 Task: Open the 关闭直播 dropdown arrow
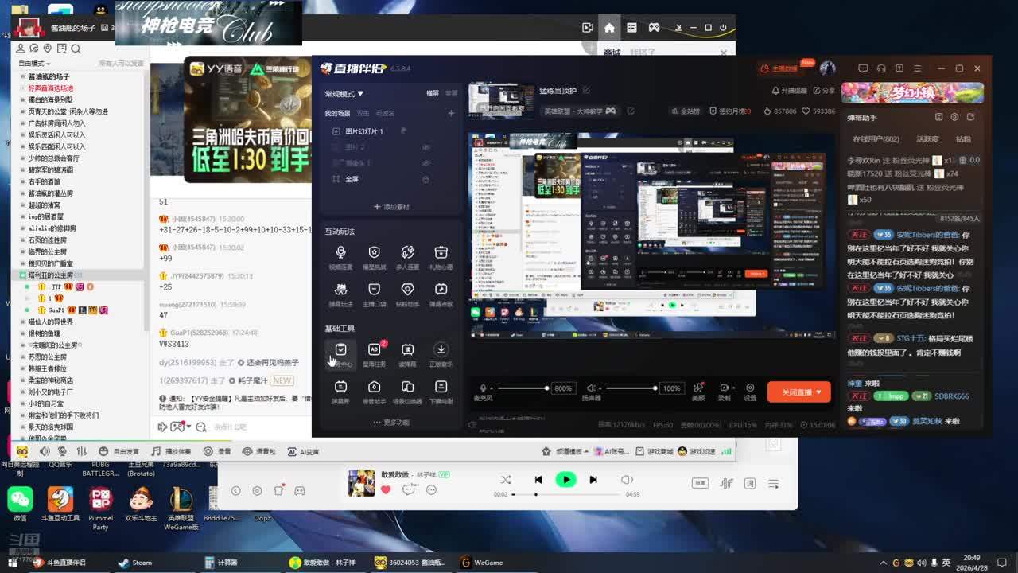pos(818,392)
